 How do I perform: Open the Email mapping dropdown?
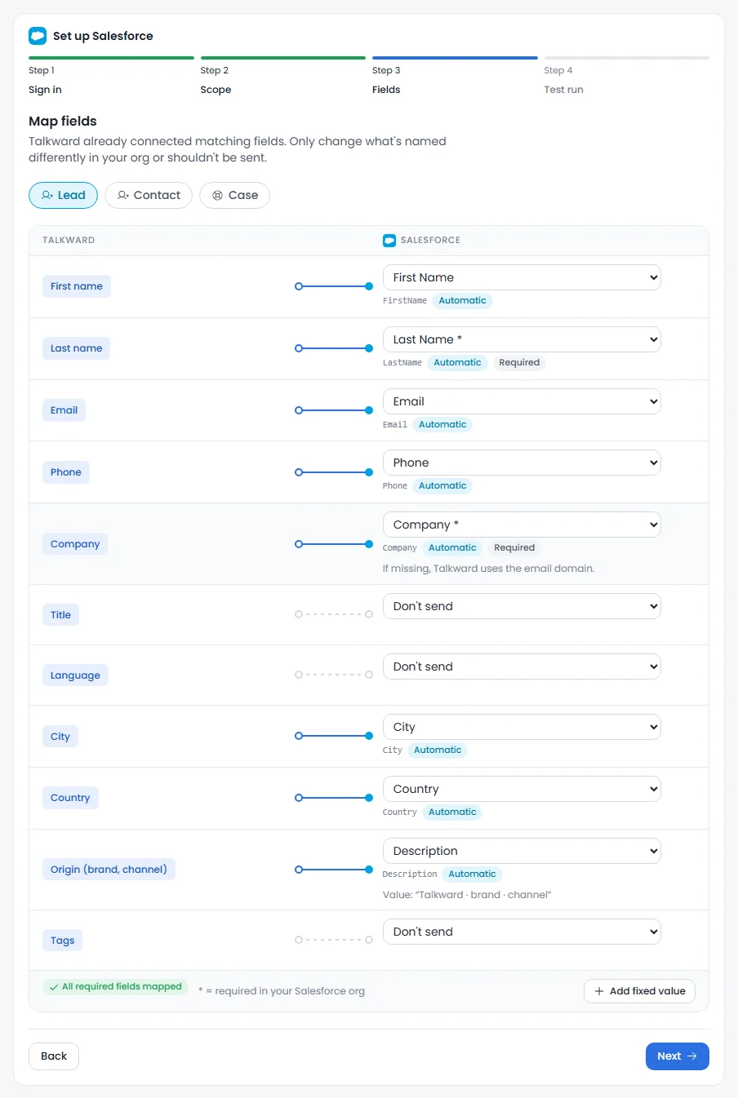522,401
